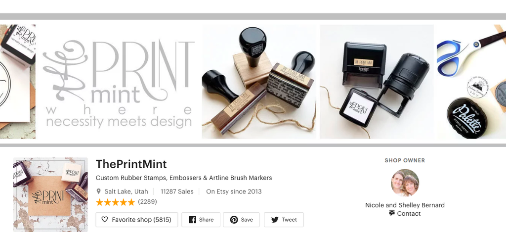Image resolution: width=506 pixels, height=240 pixels.
Task: Click the speech bubble Contact icon
Action: tap(392, 213)
